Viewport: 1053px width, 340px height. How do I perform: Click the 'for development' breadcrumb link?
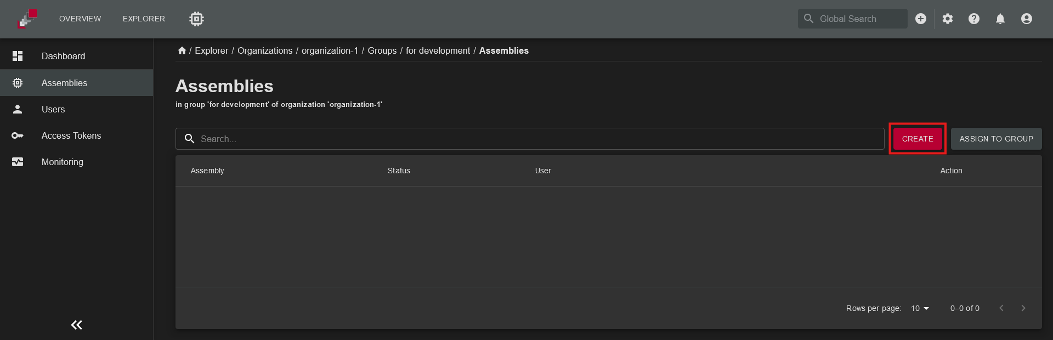(x=438, y=50)
